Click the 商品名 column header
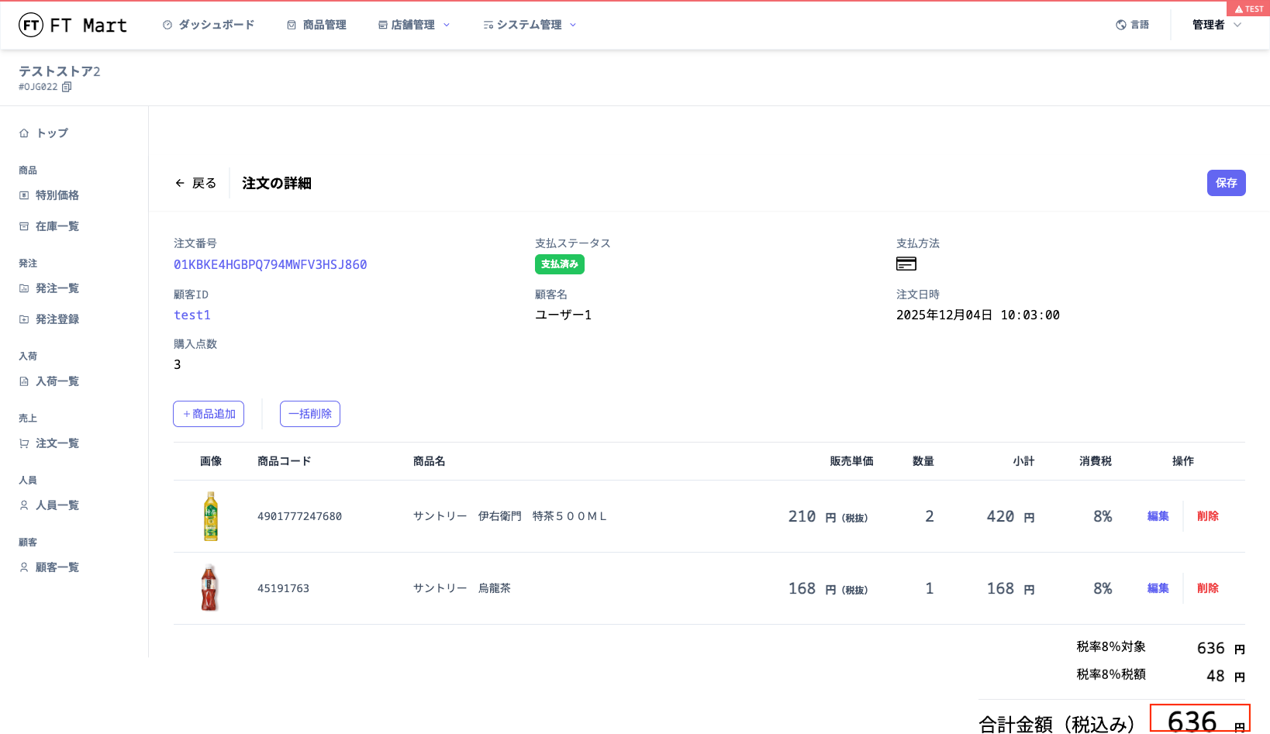Viewport: 1270px width, 734px height. click(430, 461)
